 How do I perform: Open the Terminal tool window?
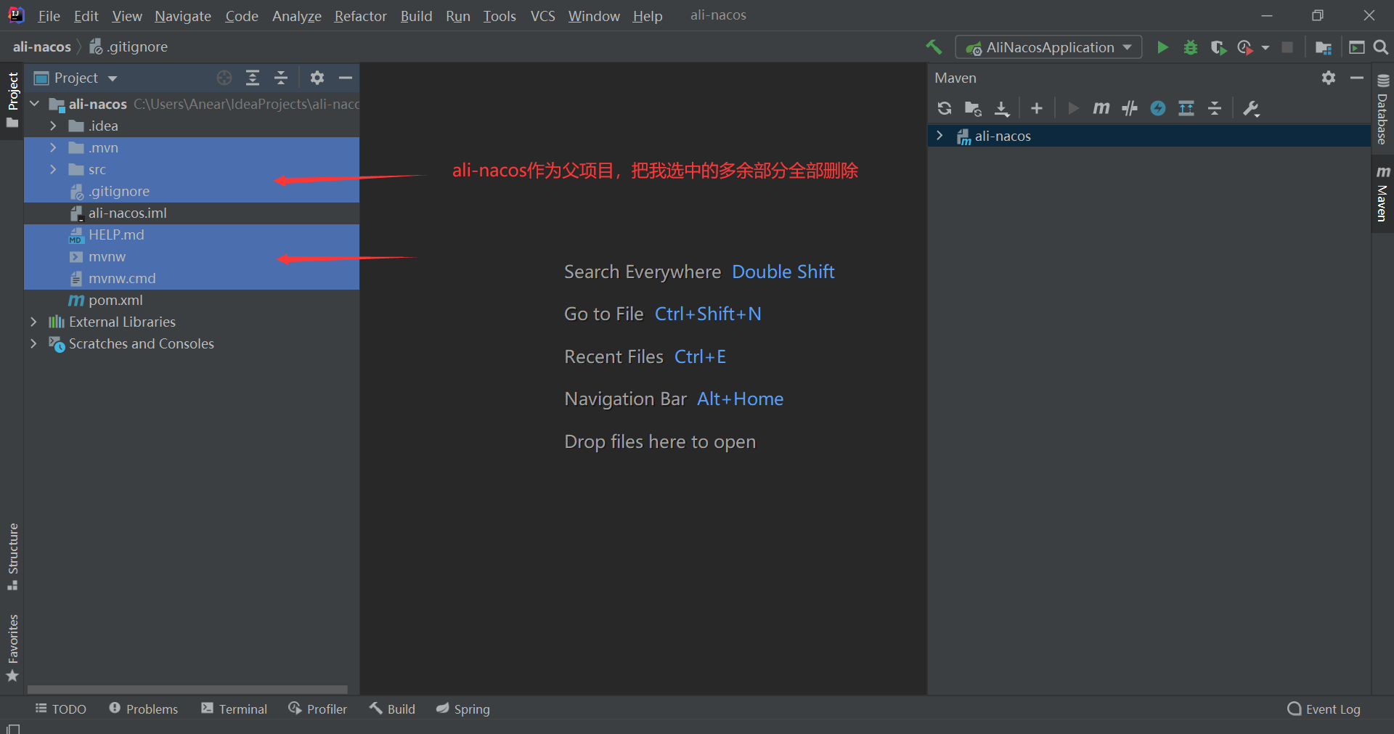pos(234,709)
